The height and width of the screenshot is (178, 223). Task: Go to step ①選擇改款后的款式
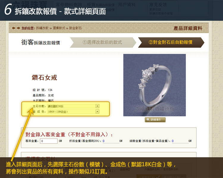103,42
